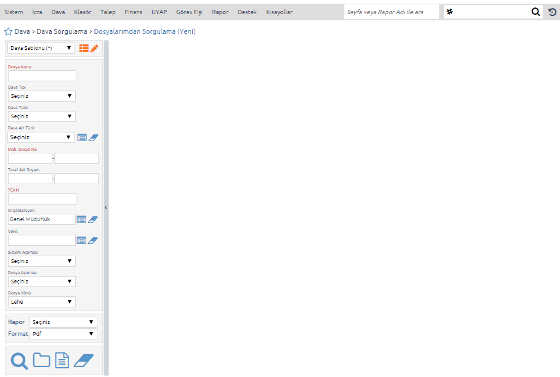Collapse the filter side panel arrow
This screenshot has height=377, width=560.
coord(106,208)
